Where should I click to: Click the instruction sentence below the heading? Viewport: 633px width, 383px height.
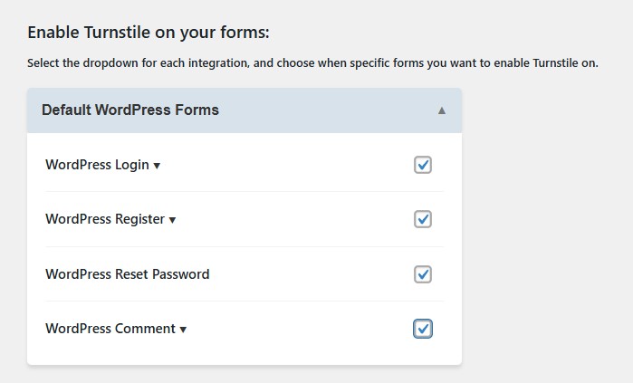click(x=312, y=63)
